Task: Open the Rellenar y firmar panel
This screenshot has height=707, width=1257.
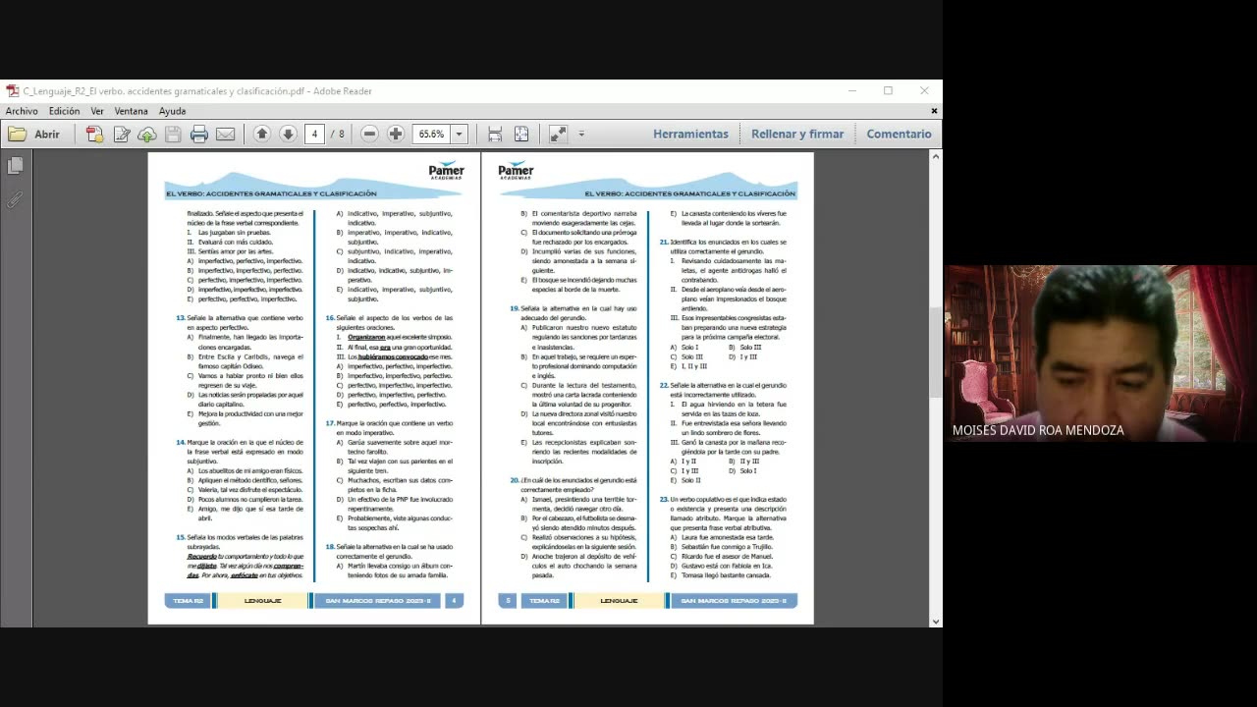Action: coord(797,135)
